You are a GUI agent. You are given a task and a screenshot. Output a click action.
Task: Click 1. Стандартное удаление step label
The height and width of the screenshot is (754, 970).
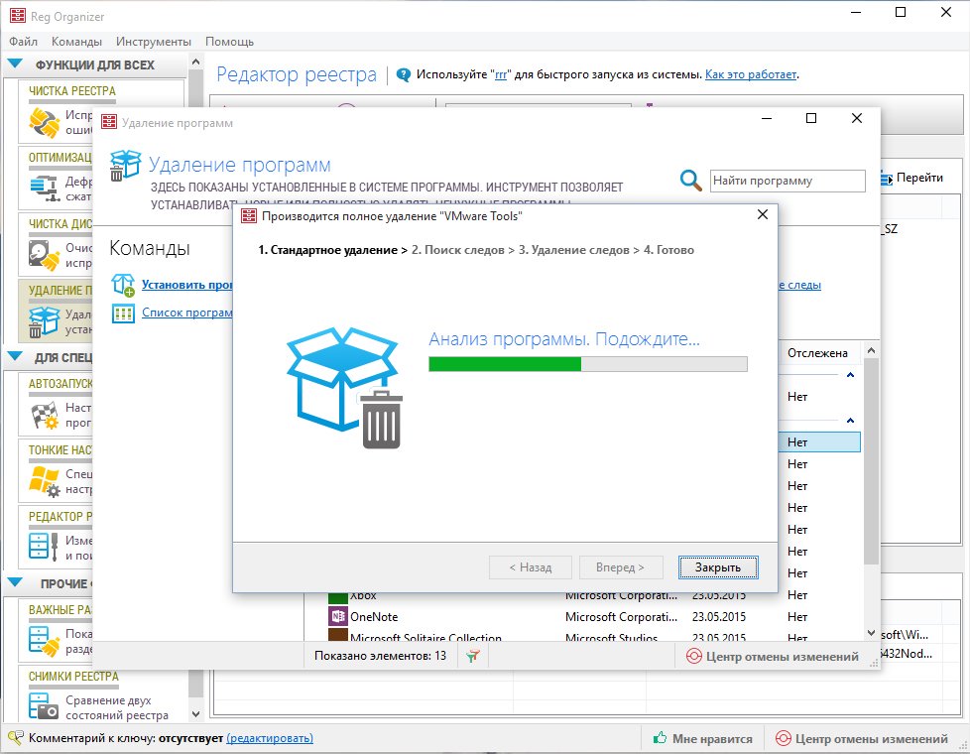[x=328, y=250]
